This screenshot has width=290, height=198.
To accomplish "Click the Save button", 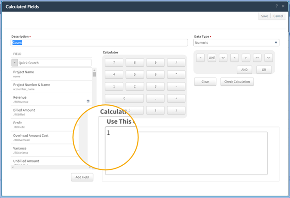I will coord(264,16).
